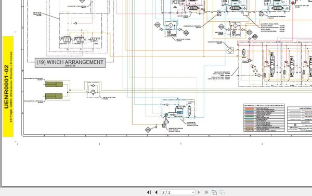Jump to the last page
The image size is (312, 196).
(206, 192)
